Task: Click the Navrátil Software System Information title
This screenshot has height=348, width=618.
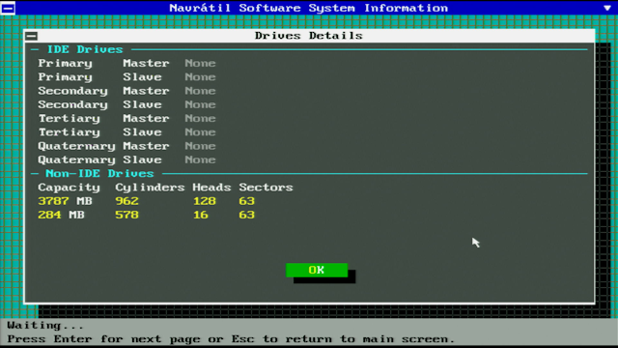Action: tap(309, 8)
